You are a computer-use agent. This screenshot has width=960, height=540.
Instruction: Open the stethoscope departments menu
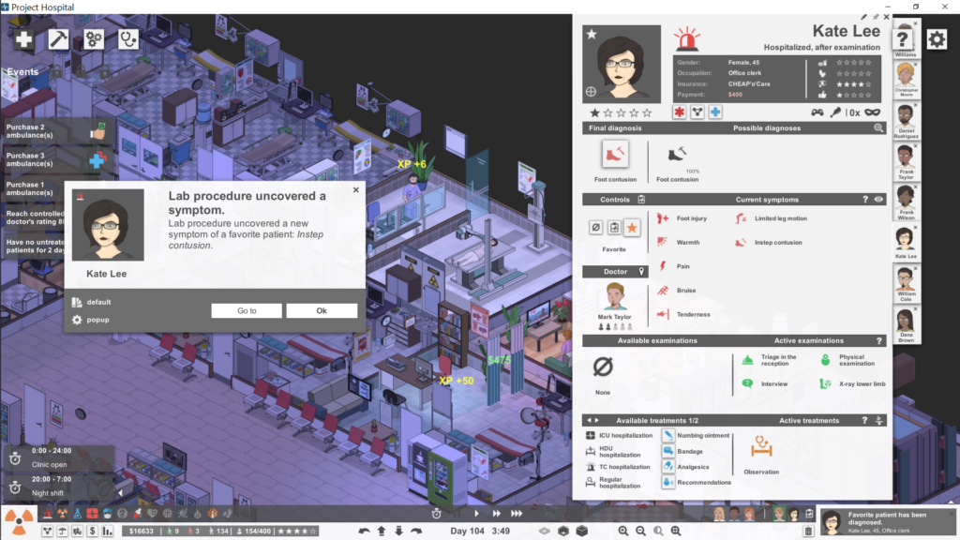pyautogui.click(x=127, y=39)
